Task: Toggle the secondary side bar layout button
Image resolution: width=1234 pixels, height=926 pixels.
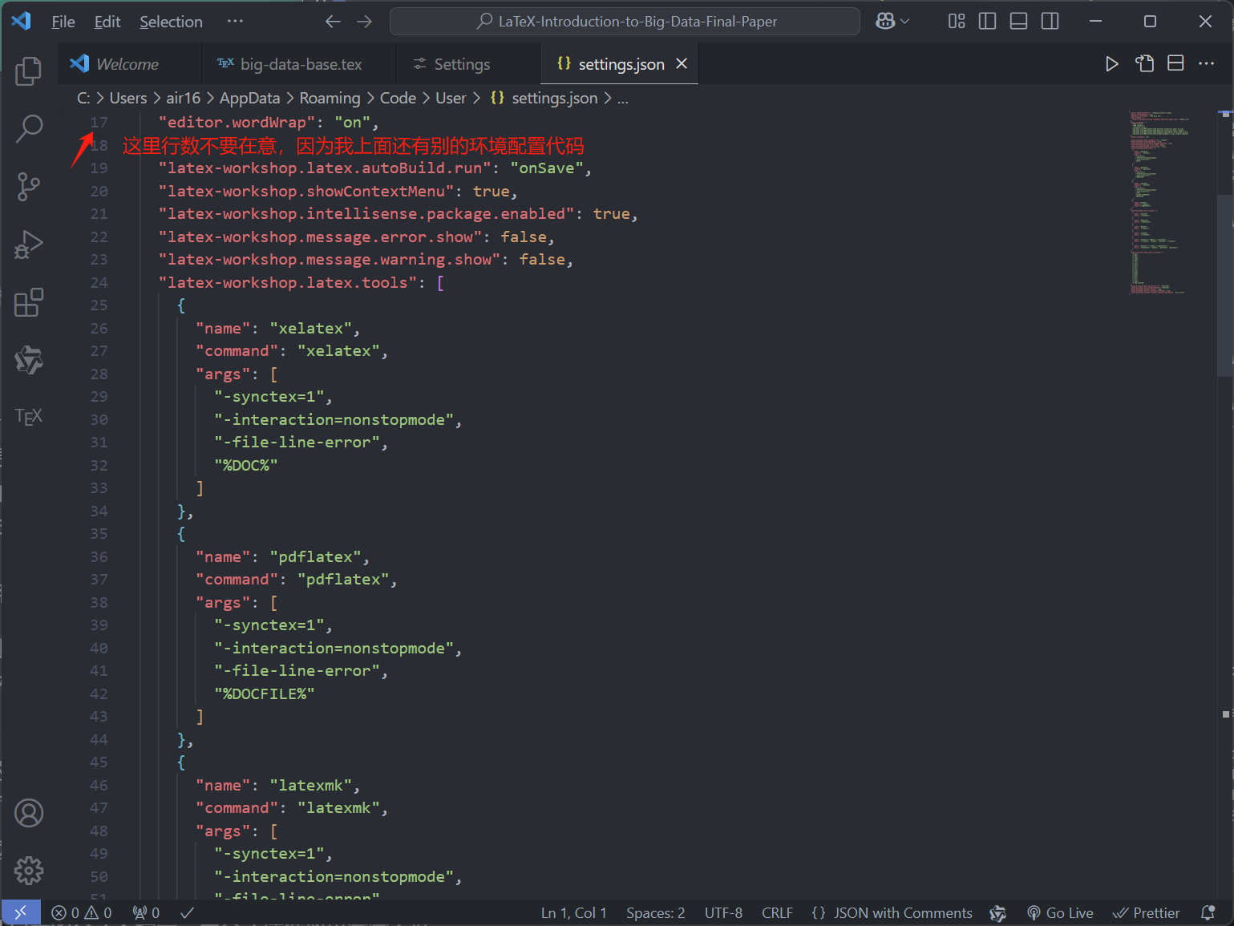Action: (x=1050, y=22)
